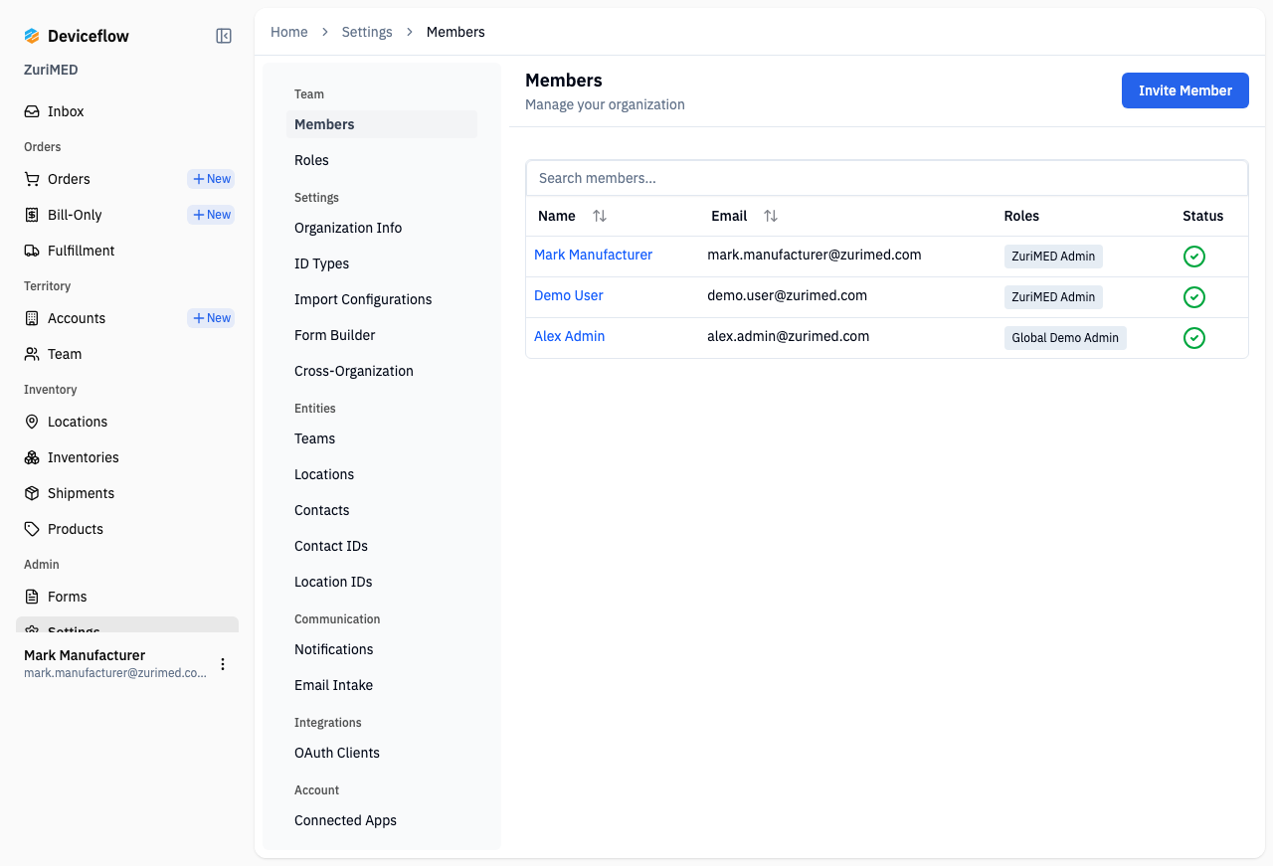Click email demo.user@zurimed.com in table
Image resolution: width=1273 pixels, height=866 pixels.
(788, 295)
